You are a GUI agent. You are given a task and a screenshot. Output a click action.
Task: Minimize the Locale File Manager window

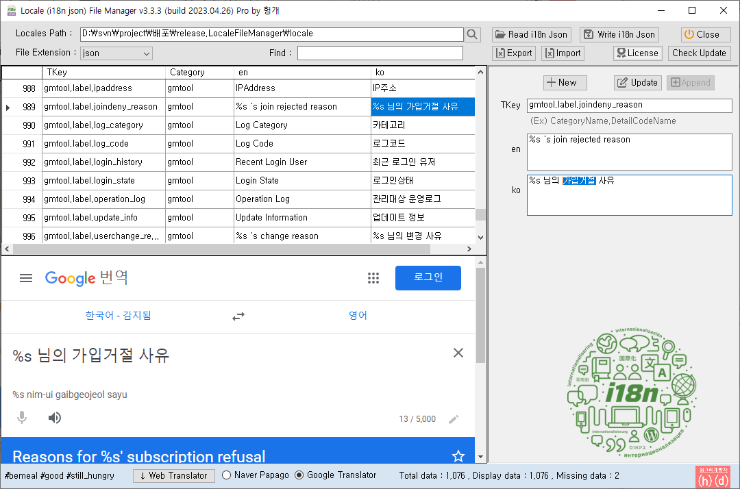coord(661,10)
